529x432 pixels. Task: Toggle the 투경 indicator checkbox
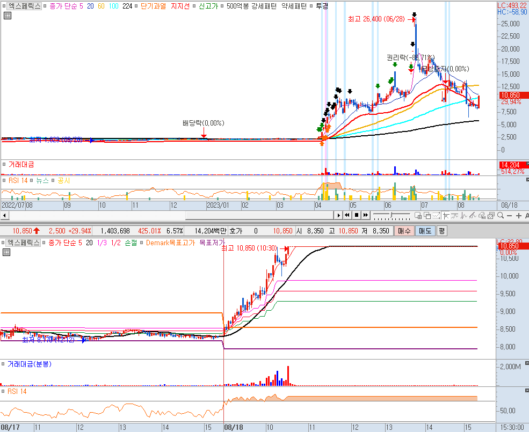click(x=311, y=6)
